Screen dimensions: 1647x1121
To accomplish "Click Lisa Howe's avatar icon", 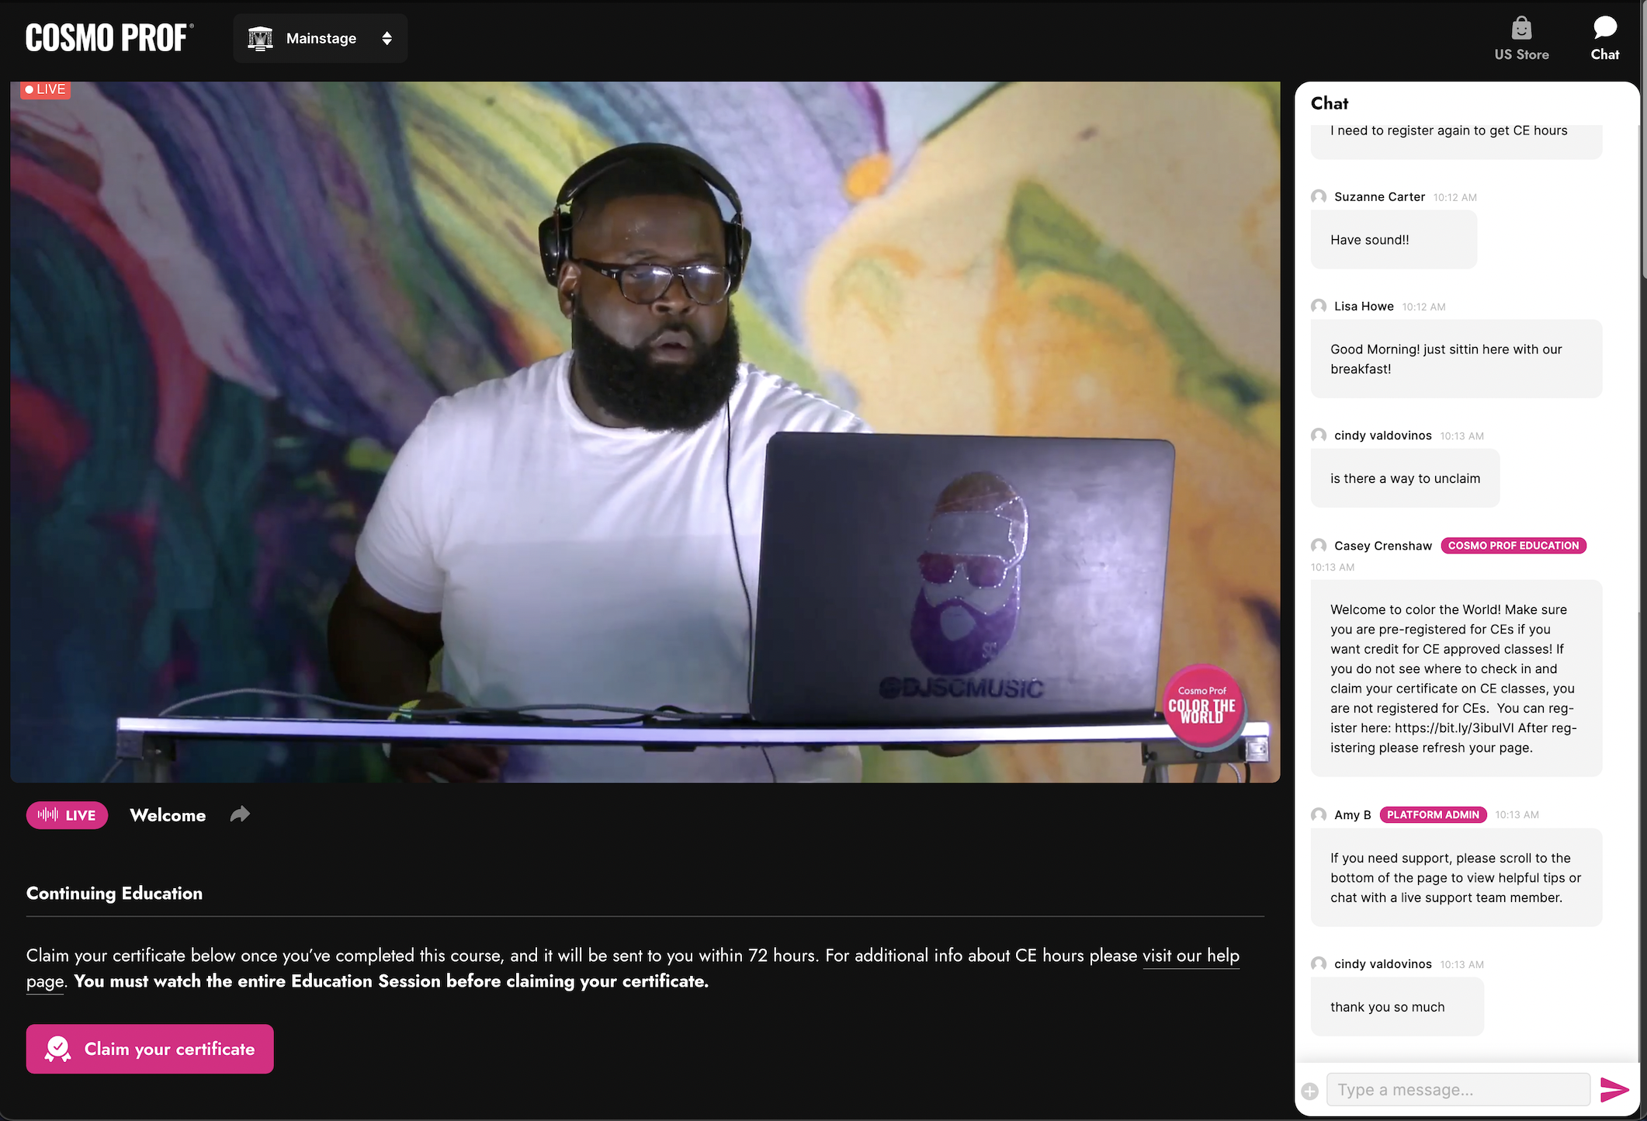I will [1319, 306].
